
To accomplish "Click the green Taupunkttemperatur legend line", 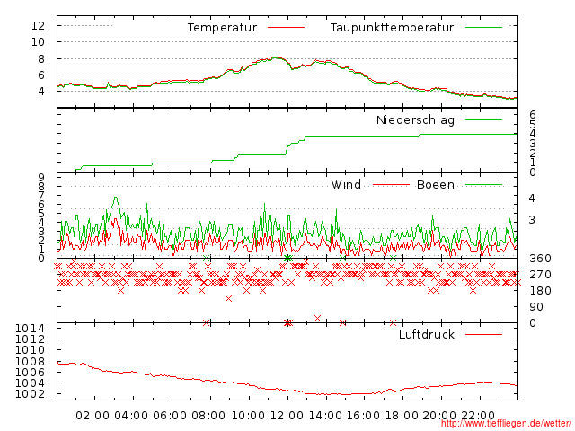I will 483,28.
